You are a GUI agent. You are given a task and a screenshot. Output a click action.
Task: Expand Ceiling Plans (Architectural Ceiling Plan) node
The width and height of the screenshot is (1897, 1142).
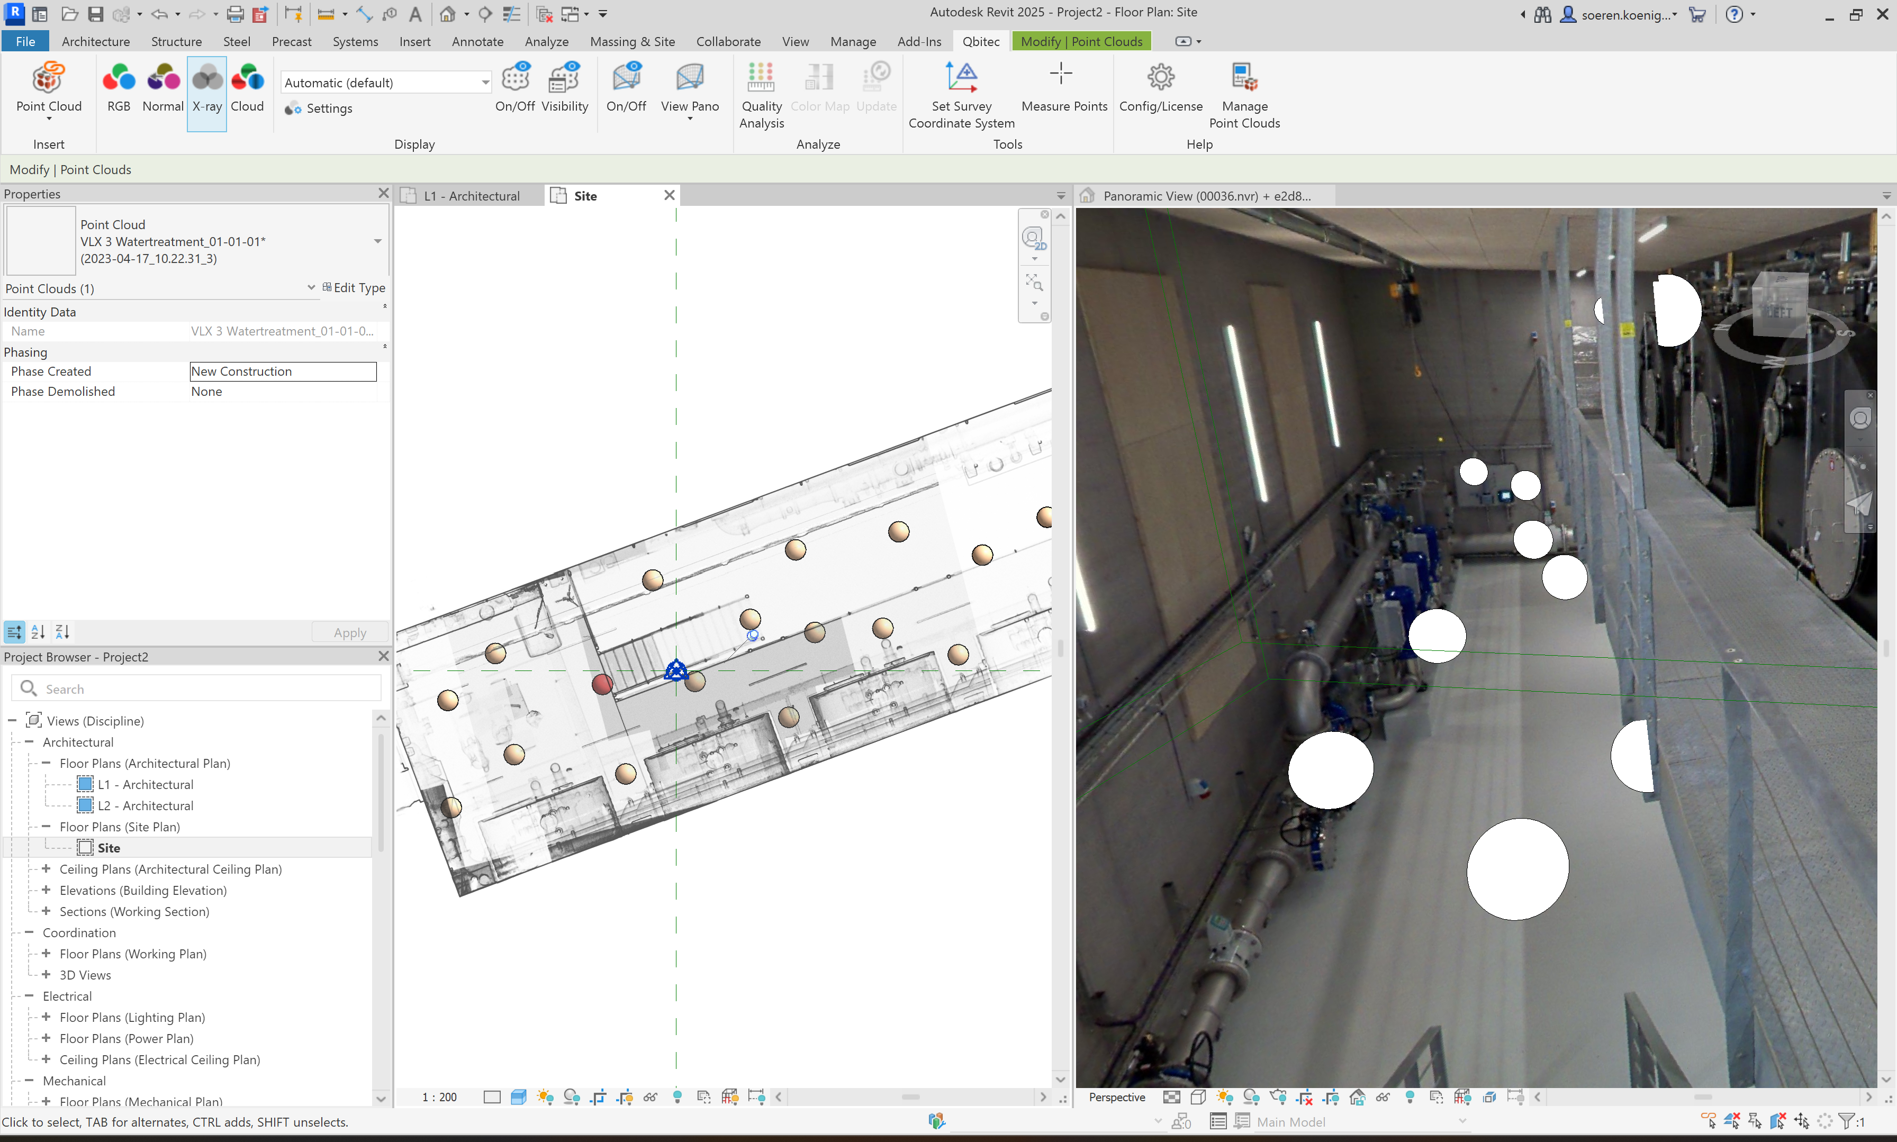click(x=46, y=869)
